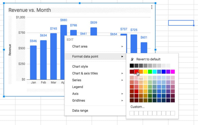Choose Legend in the context menu
This screenshot has height=125, width=198.
(x=77, y=87)
